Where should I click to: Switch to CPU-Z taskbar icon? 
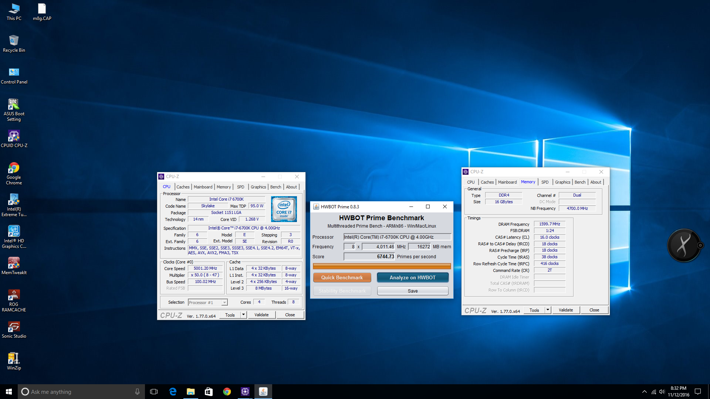click(x=245, y=392)
